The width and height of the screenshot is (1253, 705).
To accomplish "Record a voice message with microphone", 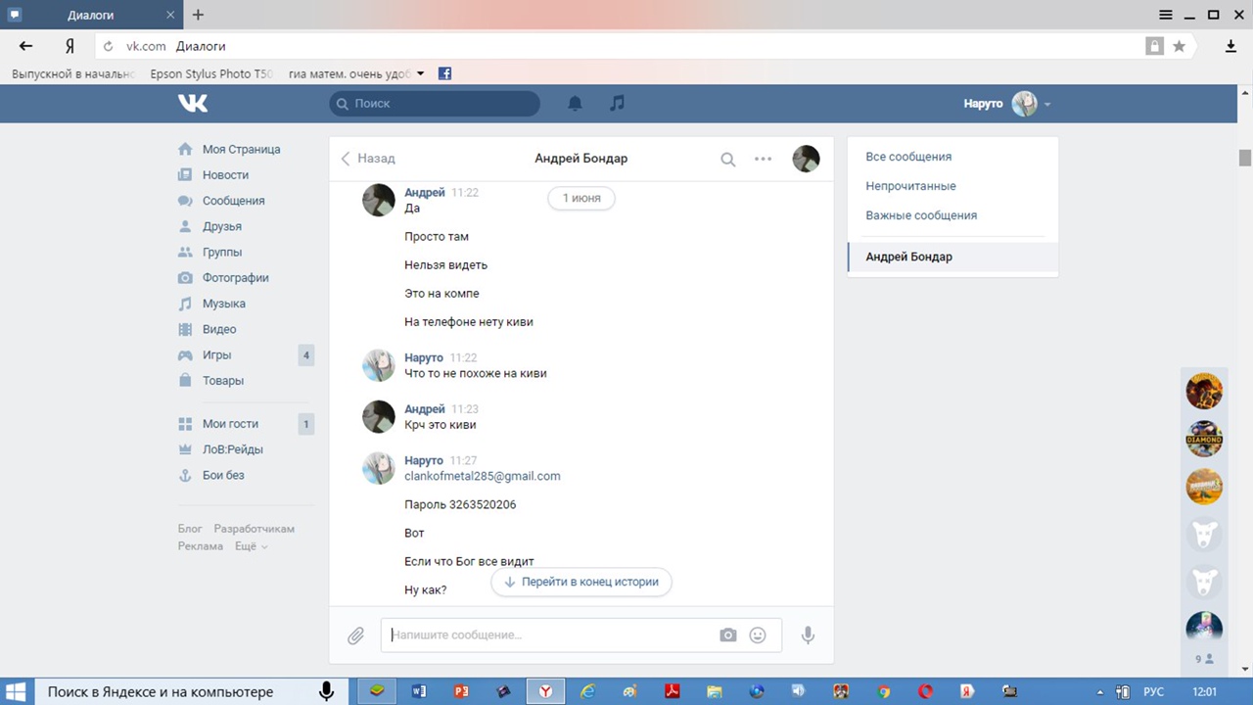I will point(808,634).
